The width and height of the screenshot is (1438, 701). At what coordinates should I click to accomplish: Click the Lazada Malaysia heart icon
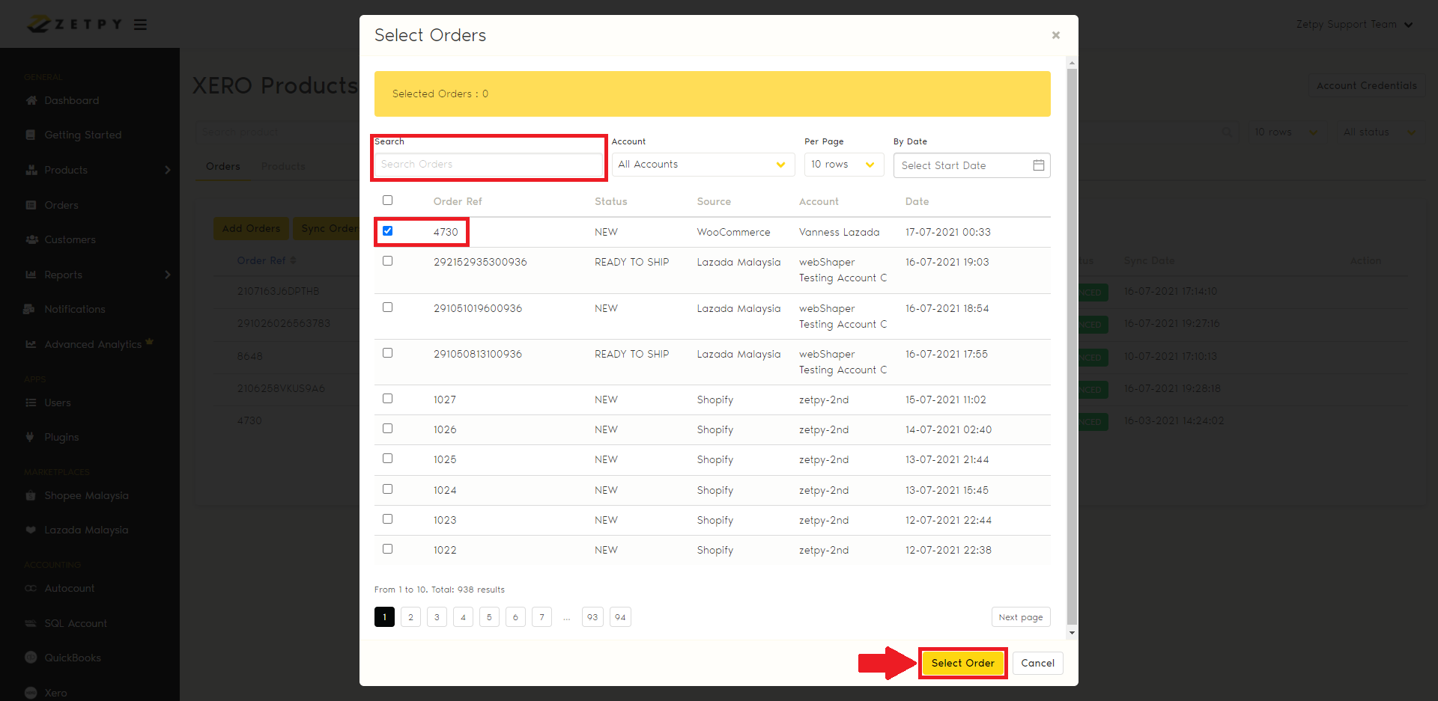click(x=31, y=530)
